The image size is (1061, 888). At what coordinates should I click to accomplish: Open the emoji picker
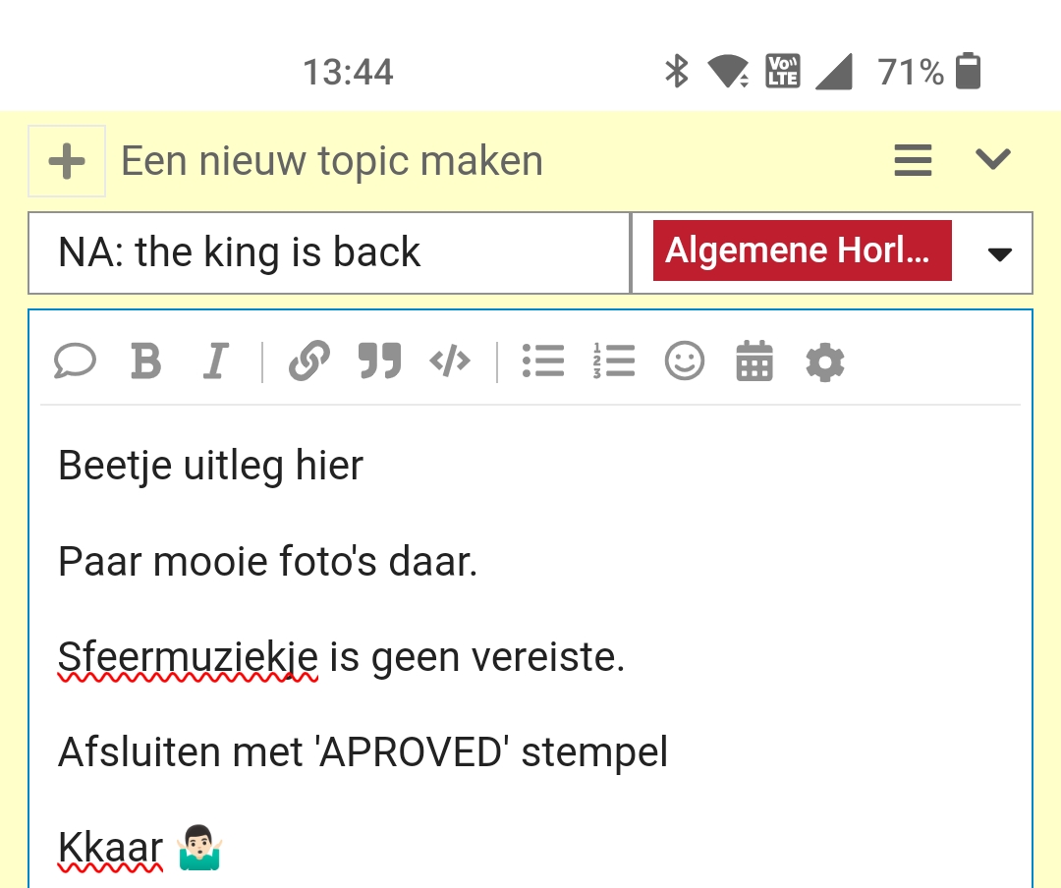pyautogui.click(x=684, y=361)
